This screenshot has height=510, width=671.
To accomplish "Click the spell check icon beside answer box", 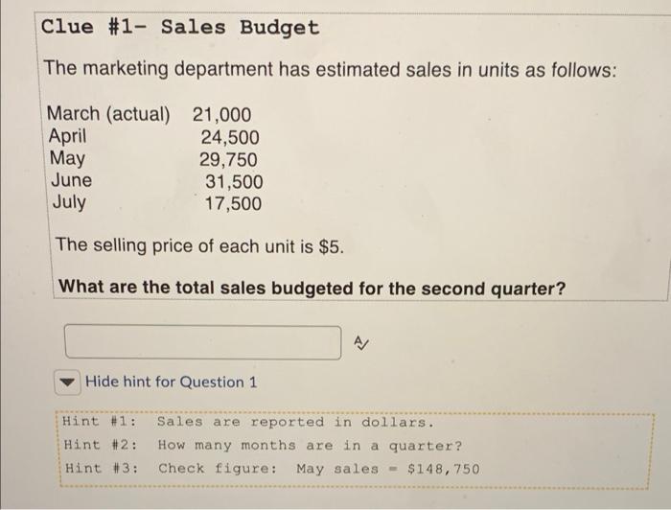I will click(361, 342).
